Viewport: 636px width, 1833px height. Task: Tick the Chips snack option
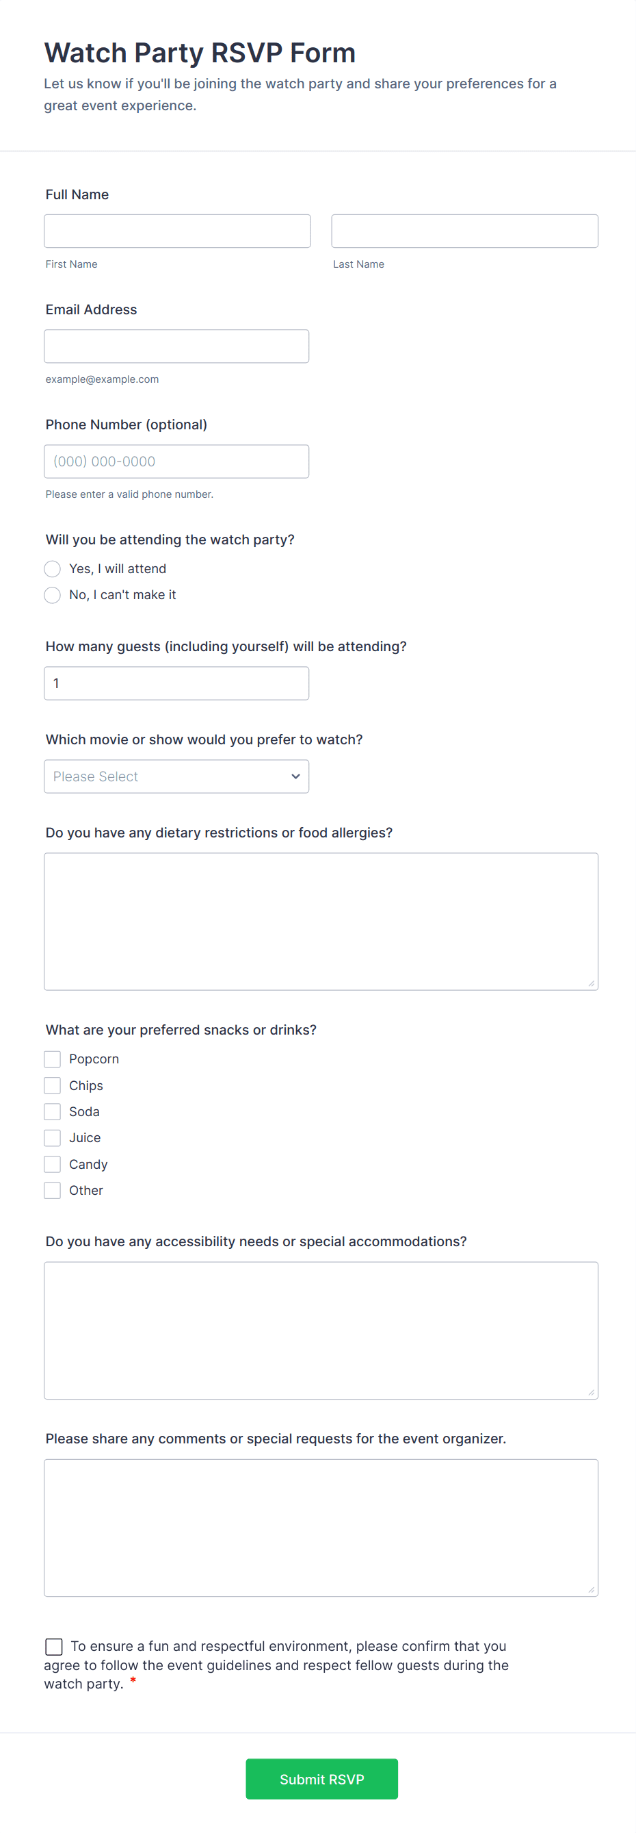coord(53,1085)
